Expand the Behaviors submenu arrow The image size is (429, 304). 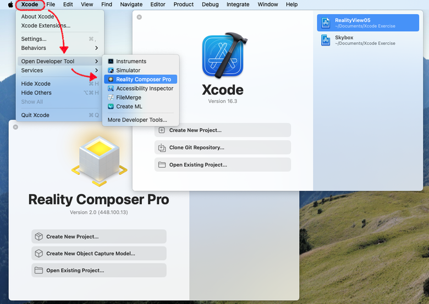(96, 48)
